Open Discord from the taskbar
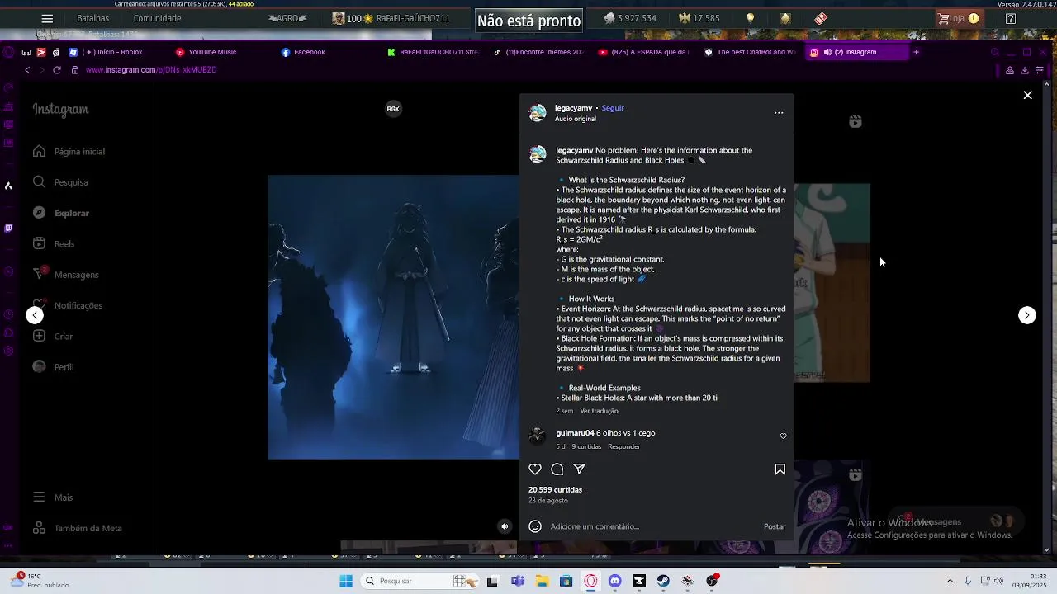This screenshot has width=1057, height=594. [x=614, y=581]
